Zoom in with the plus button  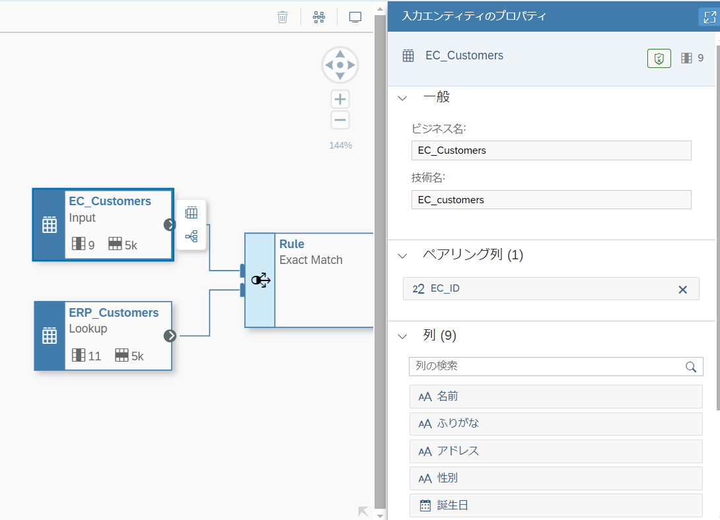[340, 99]
